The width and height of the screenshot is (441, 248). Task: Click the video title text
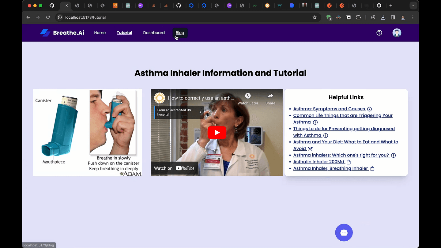point(201,98)
